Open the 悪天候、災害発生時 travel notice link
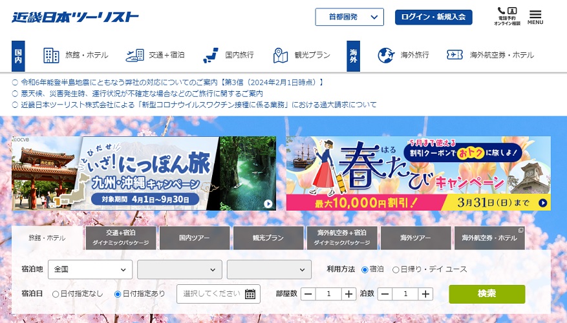The width and height of the screenshot is (567, 323). point(142,94)
